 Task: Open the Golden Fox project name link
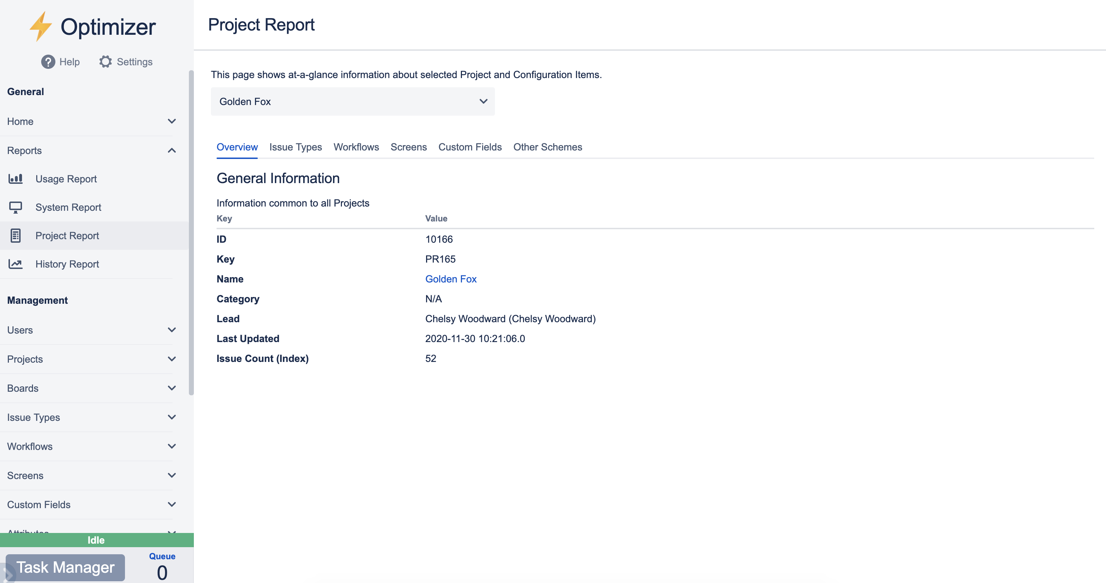(x=450, y=279)
